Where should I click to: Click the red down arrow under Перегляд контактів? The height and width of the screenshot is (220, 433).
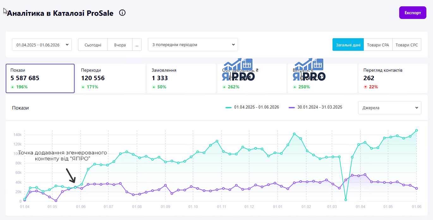pos(365,87)
